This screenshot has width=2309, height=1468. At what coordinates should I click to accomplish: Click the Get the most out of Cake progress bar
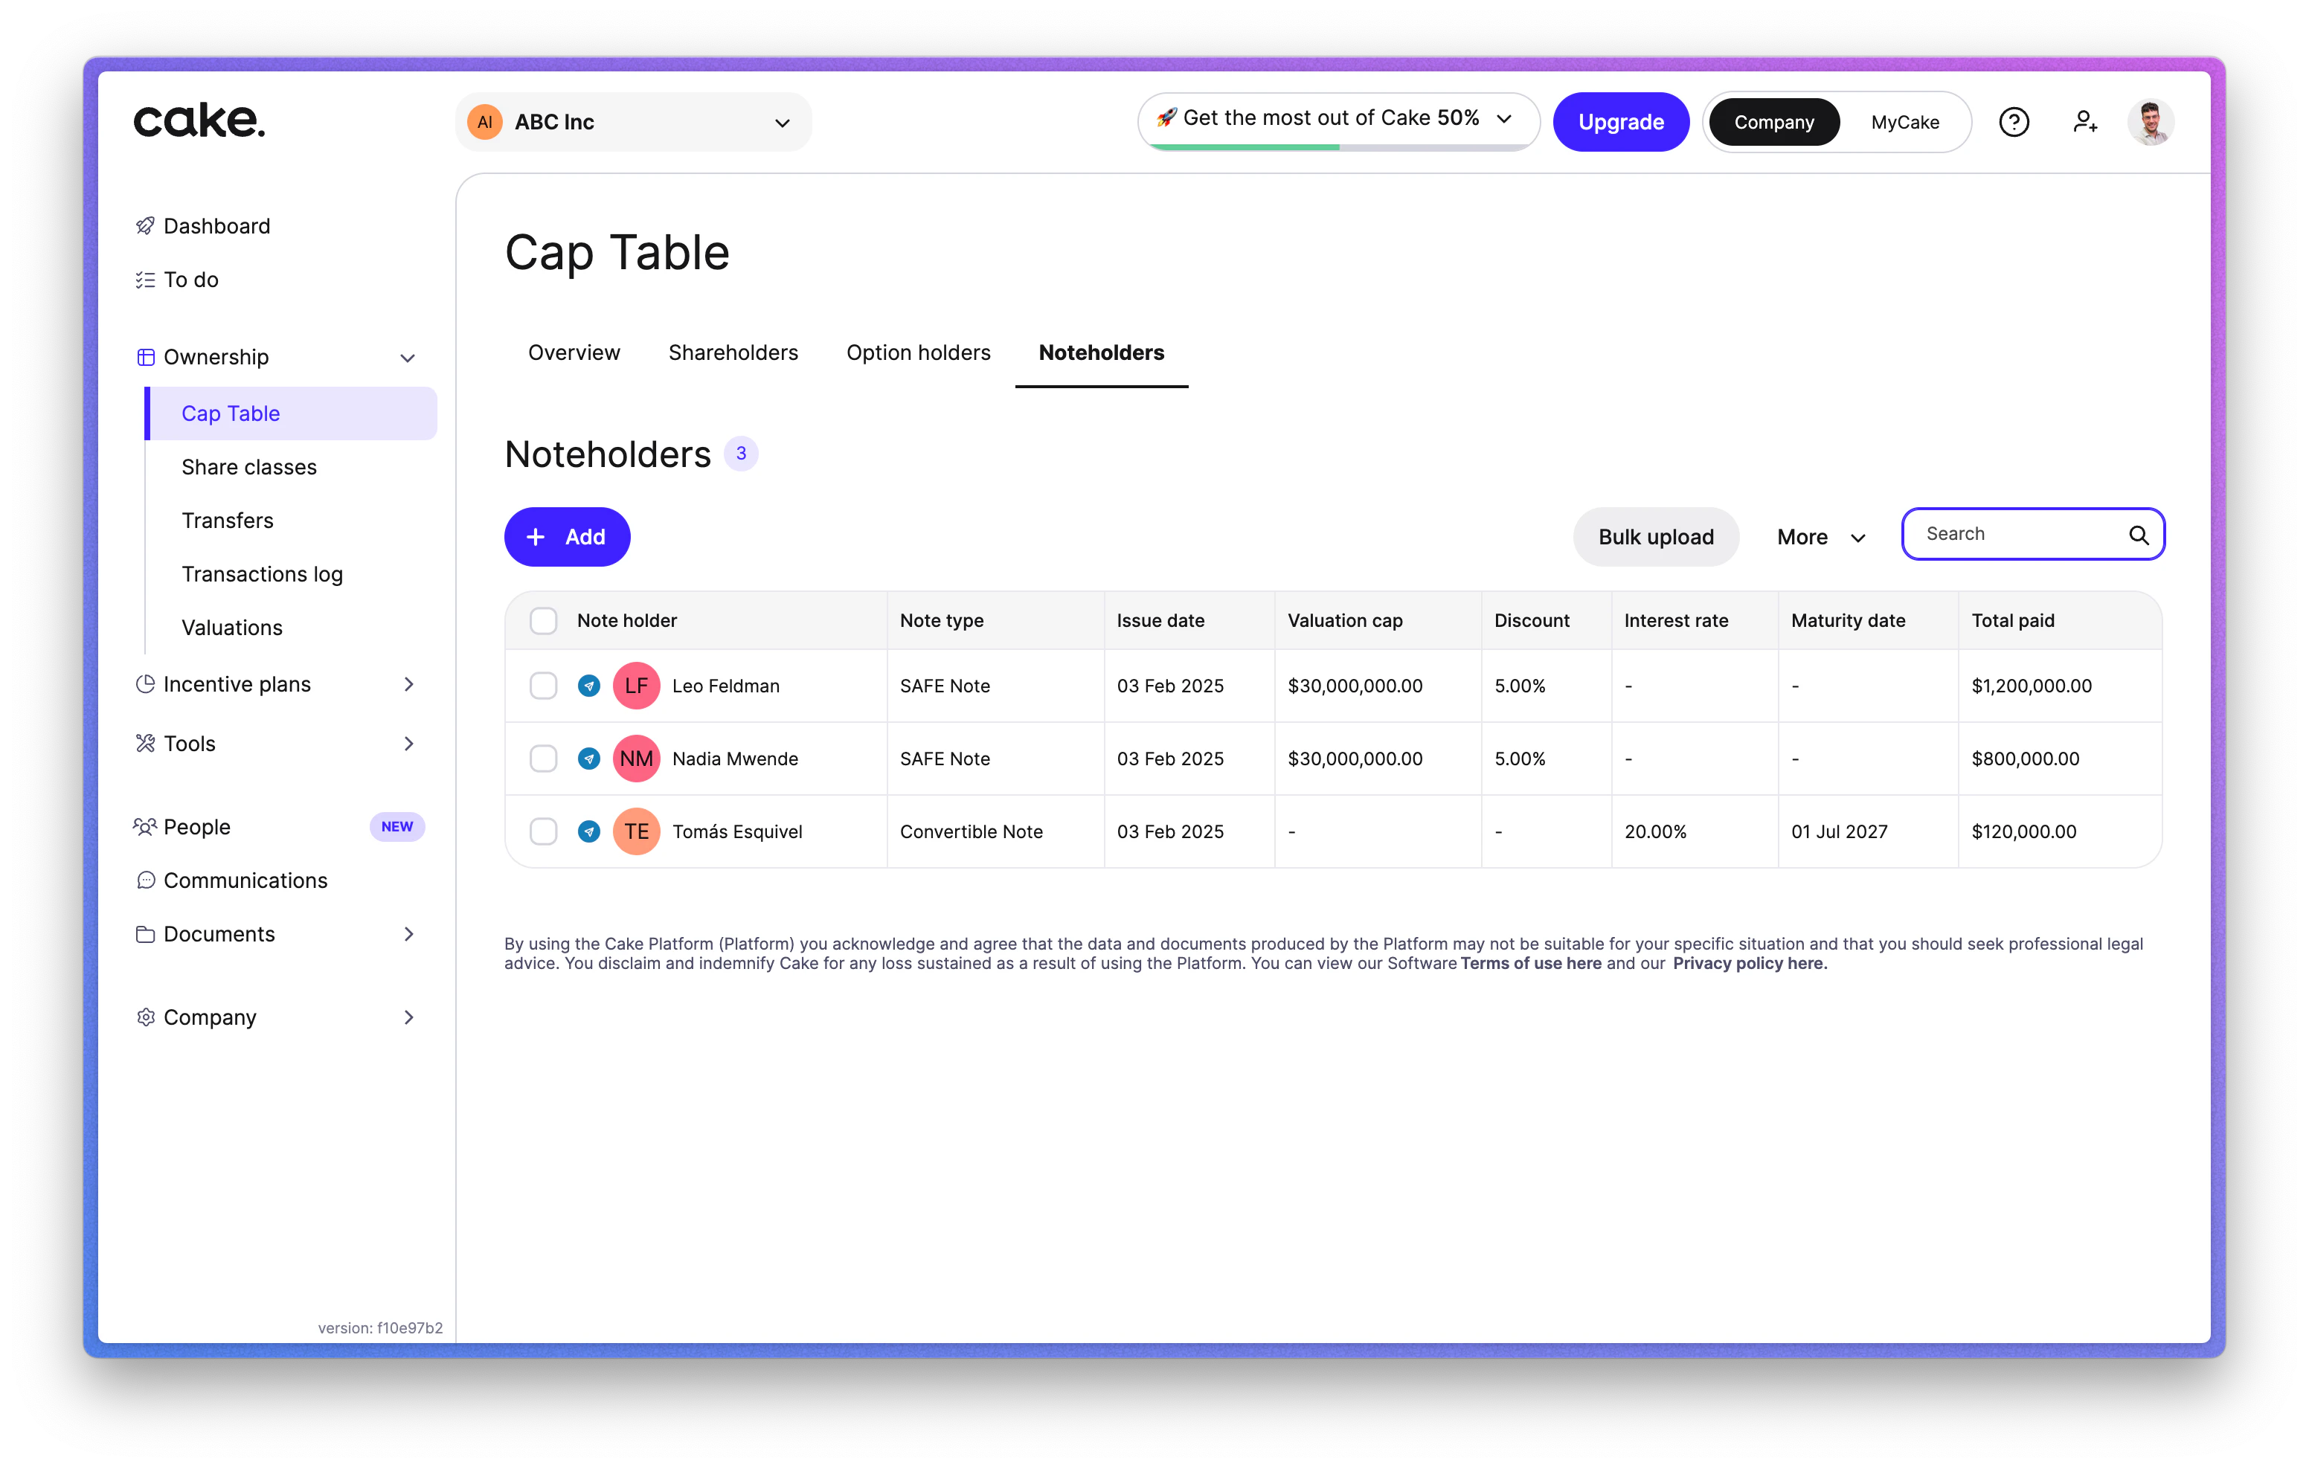coord(1336,120)
